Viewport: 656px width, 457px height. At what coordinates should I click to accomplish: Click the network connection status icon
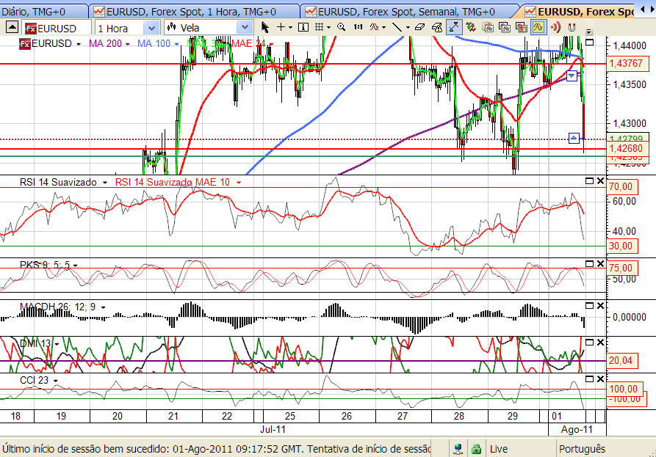(x=458, y=449)
